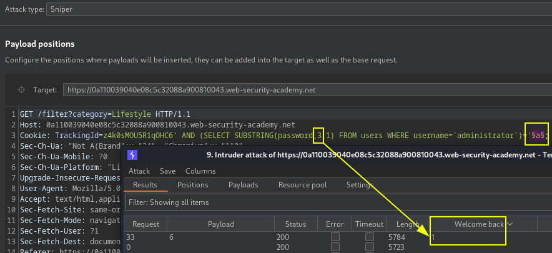The width and height of the screenshot is (552, 253).
Task: Open the Attack type Sniper dropdown
Action: [x=299, y=9]
